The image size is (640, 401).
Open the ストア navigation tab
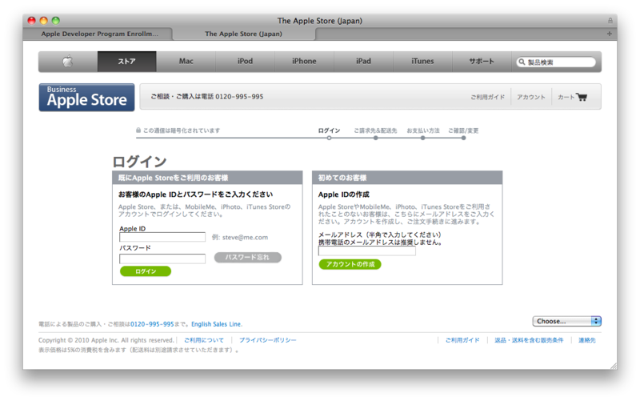pos(127,62)
